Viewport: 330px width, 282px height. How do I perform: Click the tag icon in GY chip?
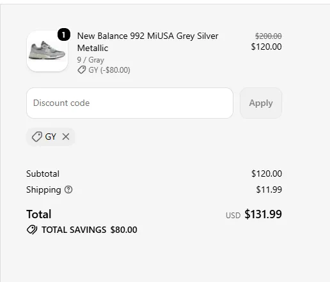tap(37, 137)
